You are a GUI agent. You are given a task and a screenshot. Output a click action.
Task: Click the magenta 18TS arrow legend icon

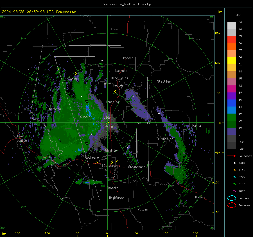point(232,191)
